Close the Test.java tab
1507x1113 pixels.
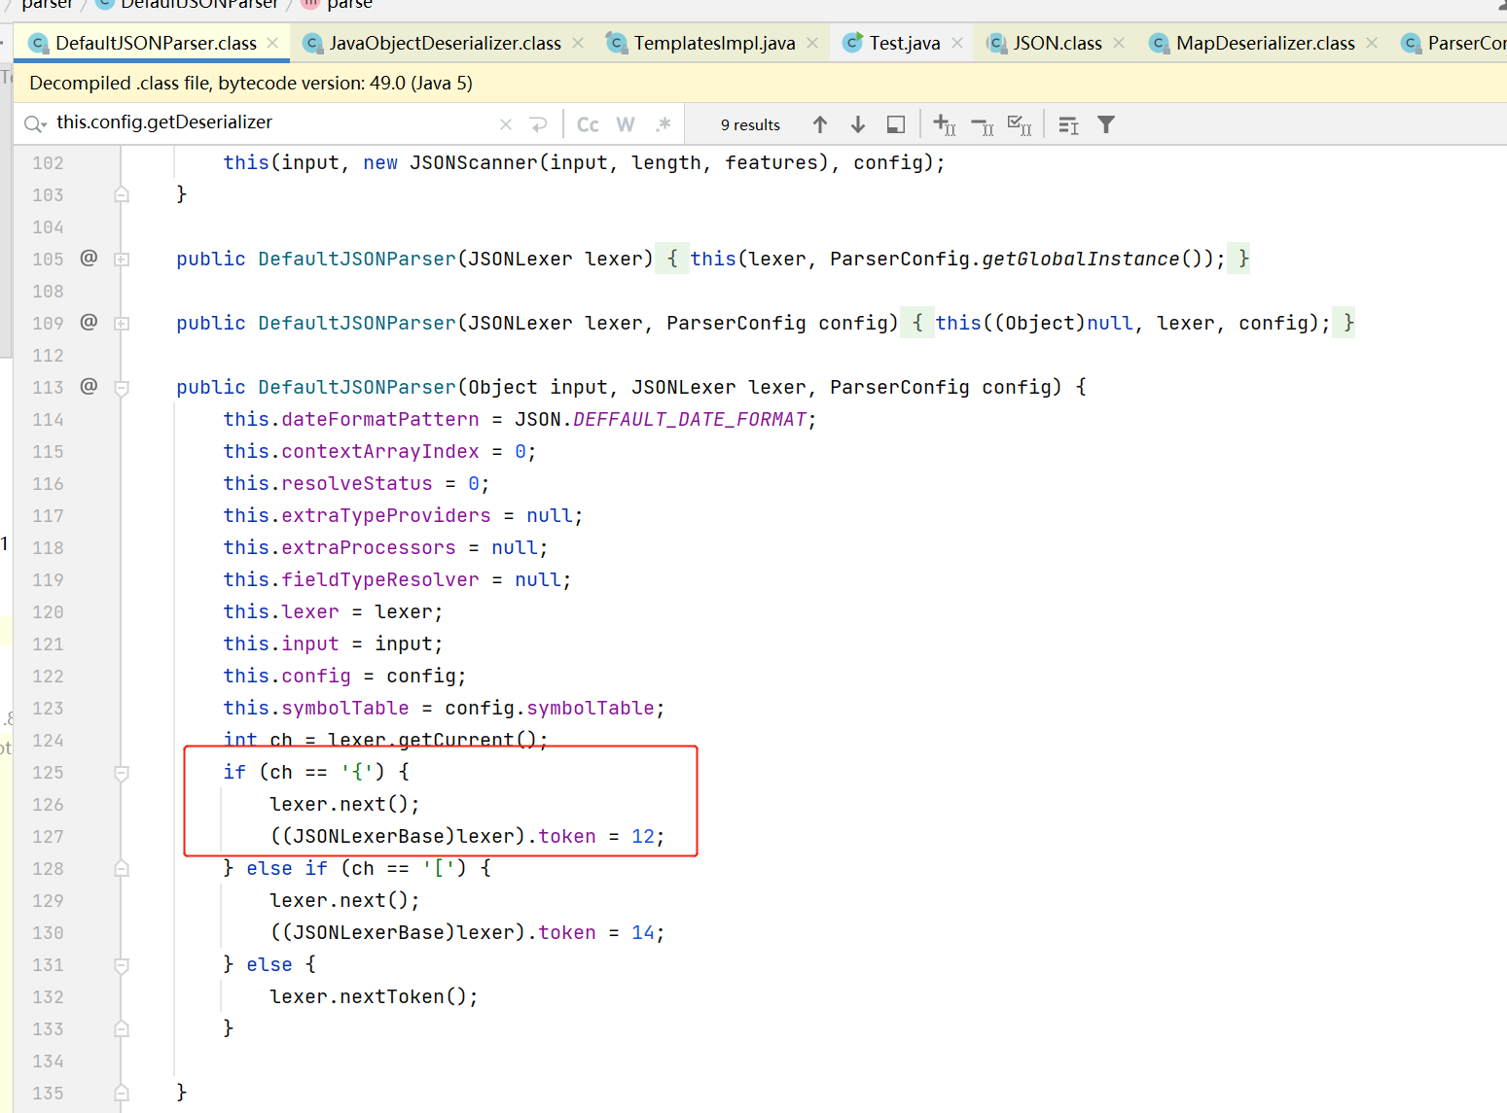click(957, 43)
